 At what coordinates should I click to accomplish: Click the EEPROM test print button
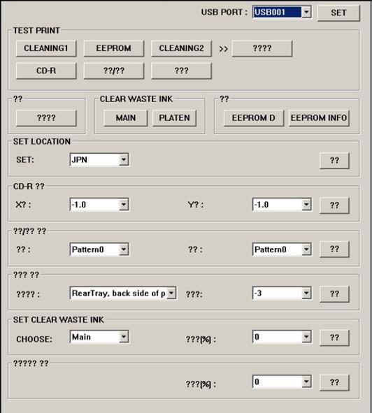click(114, 48)
